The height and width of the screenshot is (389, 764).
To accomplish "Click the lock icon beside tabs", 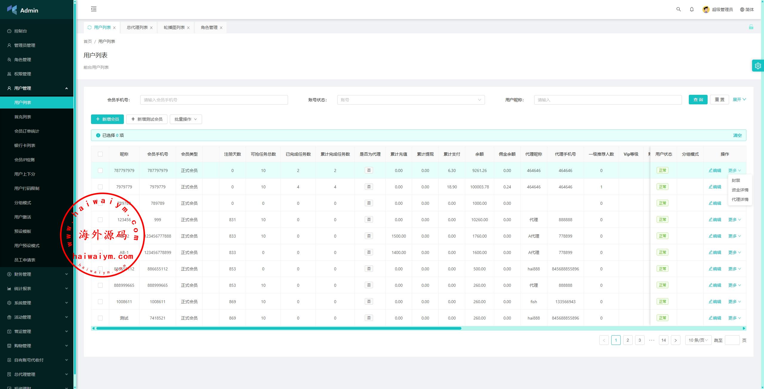I will tap(751, 27).
